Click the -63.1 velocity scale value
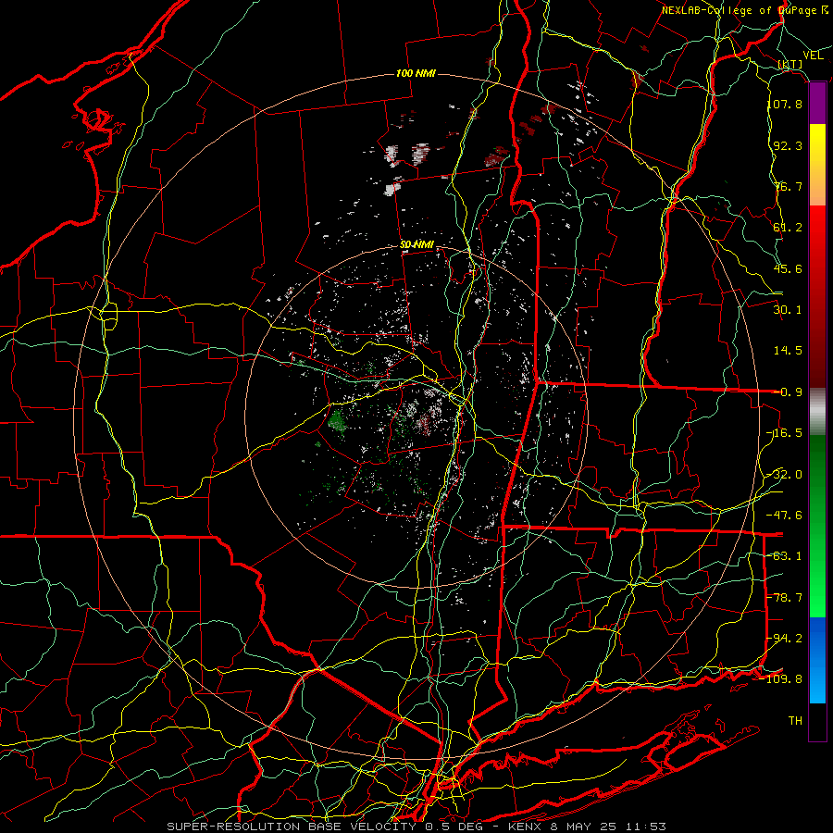The width and height of the screenshot is (833, 833). pos(785,556)
